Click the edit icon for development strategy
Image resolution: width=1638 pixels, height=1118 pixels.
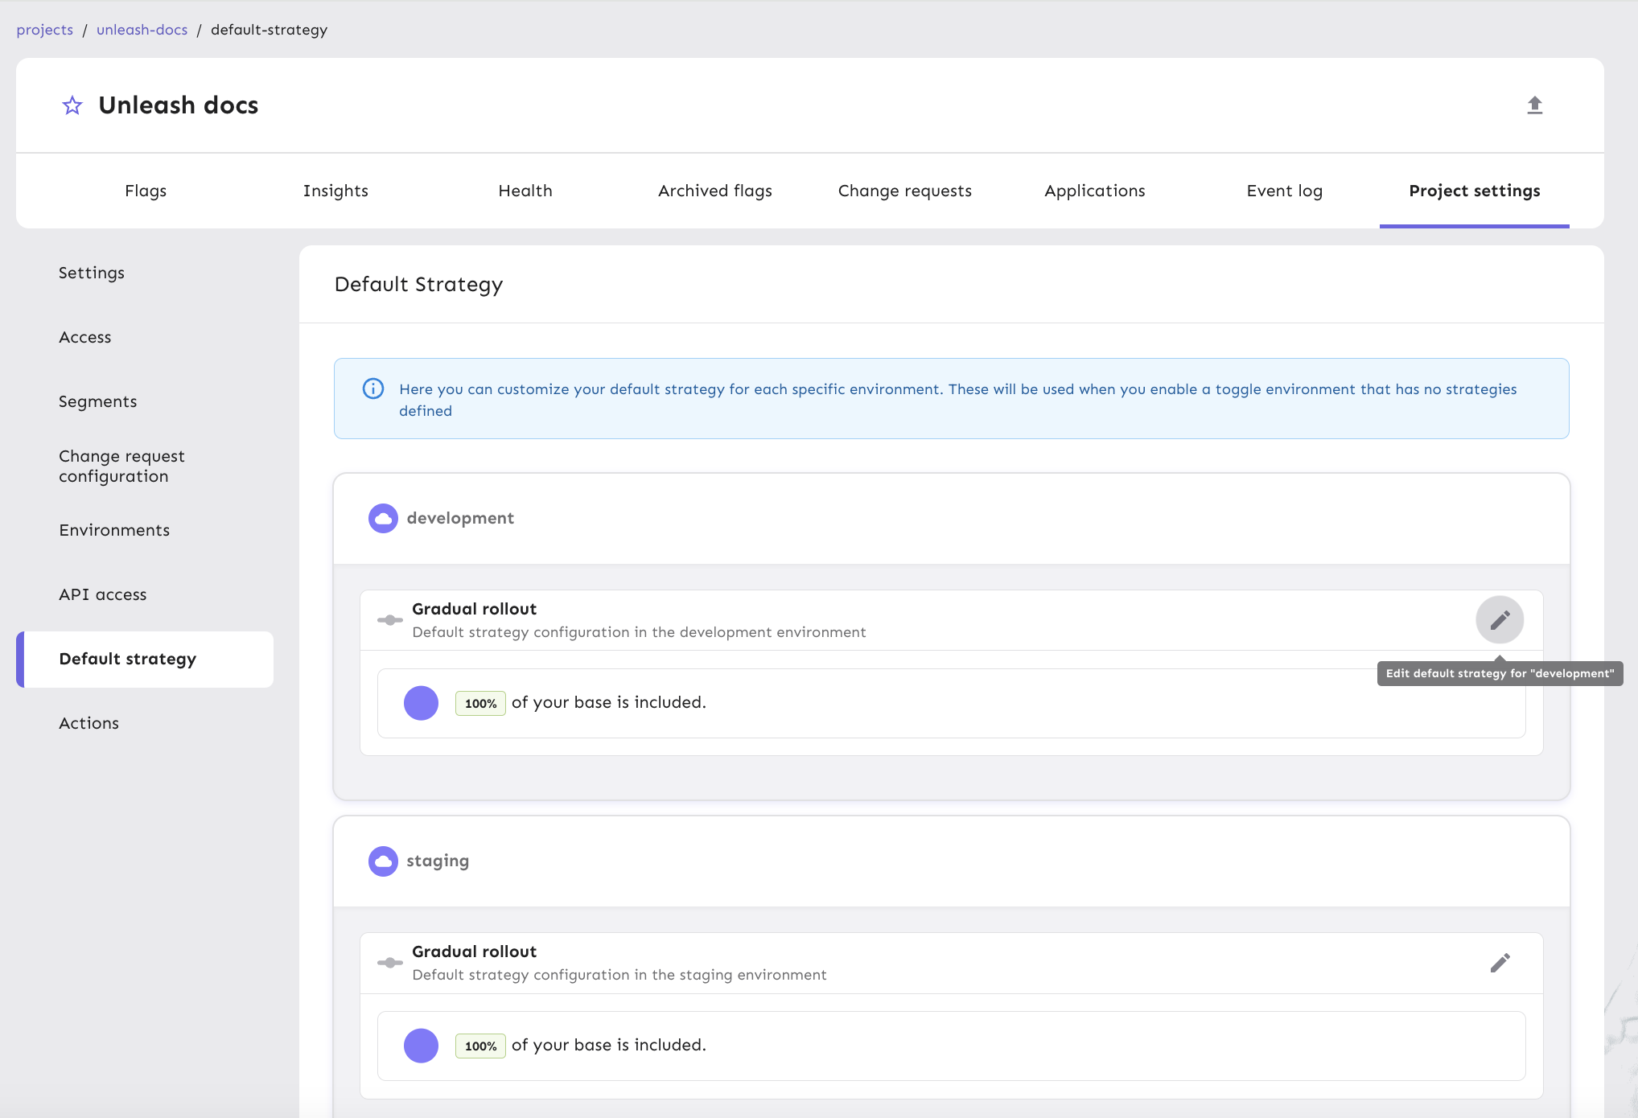pos(1499,619)
